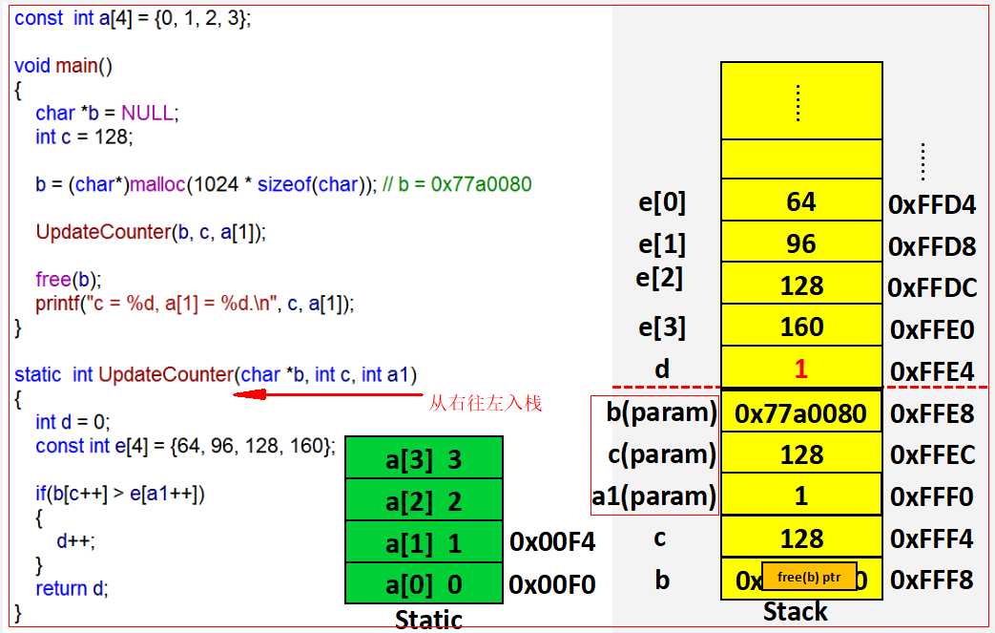
Task: Select the 'a1(param)' label
Action: click(x=654, y=496)
